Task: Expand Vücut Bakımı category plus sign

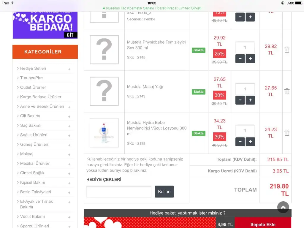Action: (x=69, y=217)
